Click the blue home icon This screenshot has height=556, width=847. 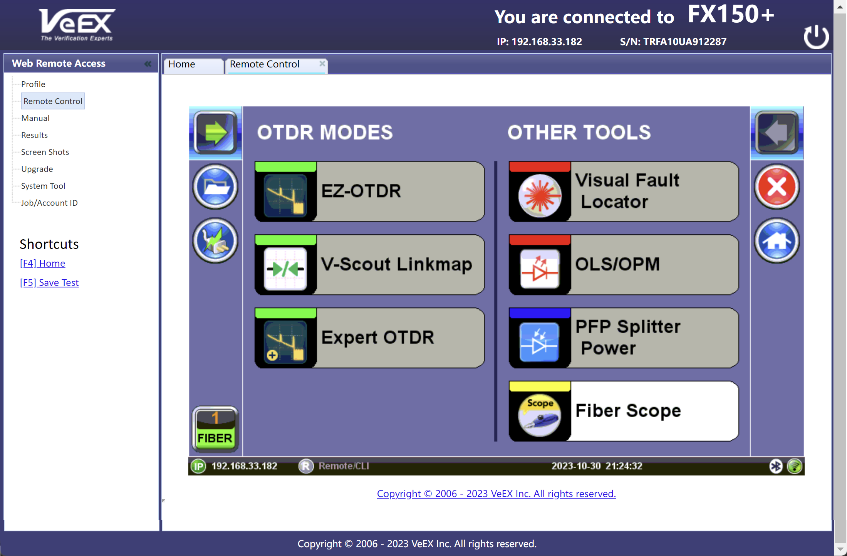pyautogui.click(x=777, y=241)
